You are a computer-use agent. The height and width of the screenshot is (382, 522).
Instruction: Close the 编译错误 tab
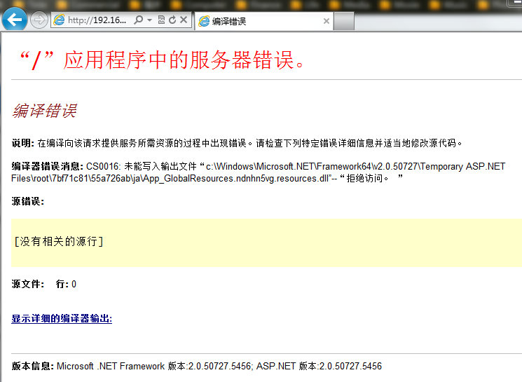tap(326, 21)
